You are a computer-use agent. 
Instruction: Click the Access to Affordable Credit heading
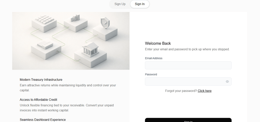[x=38, y=100]
